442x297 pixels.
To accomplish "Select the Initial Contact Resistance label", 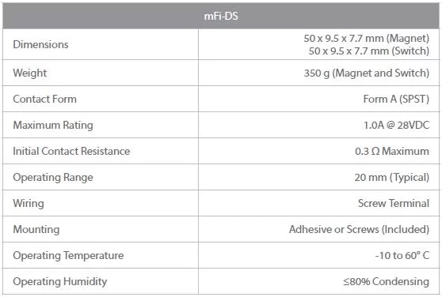I will click(71, 151).
